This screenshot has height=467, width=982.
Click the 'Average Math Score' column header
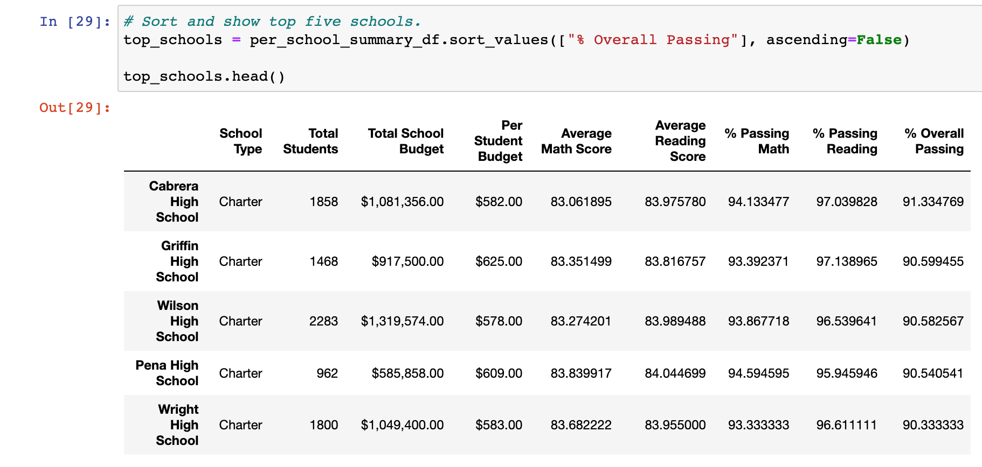[x=576, y=141]
